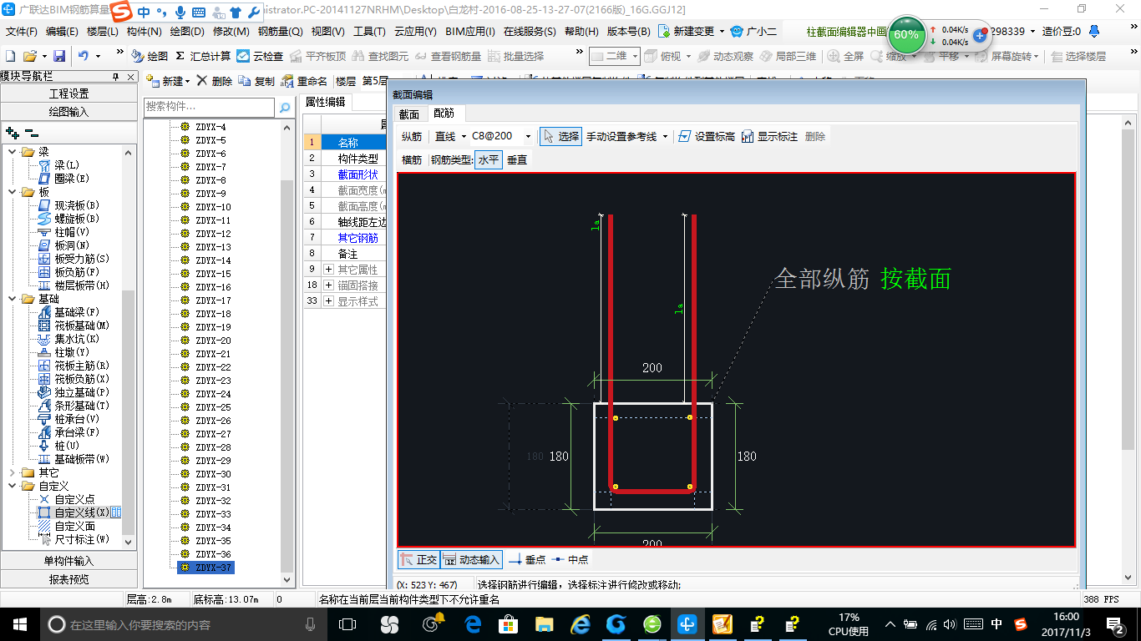This screenshot has width=1141, height=641.
Task: Save the project with floppy disk icon
Action: (59, 56)
